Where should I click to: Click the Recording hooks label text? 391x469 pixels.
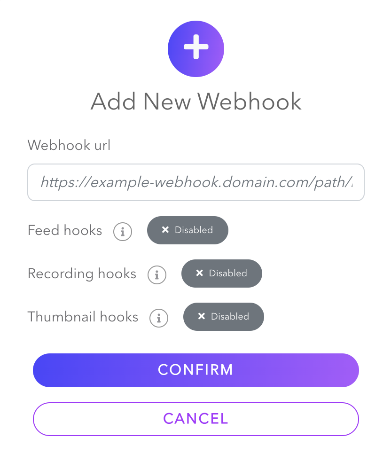pos(82,274)
